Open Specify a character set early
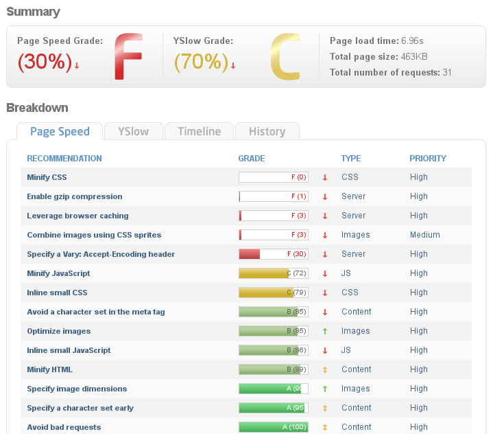This screenshot has width=493, height=434. [x=80, y=408]
